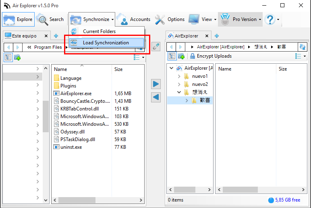Go back in right pane navigation
The image size is (311, 208).
pyautogui.click(x=171, y=47)
